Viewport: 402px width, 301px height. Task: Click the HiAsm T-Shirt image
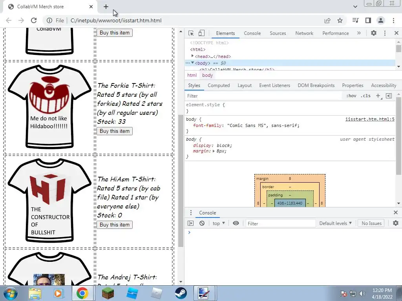tap(49, 200)
